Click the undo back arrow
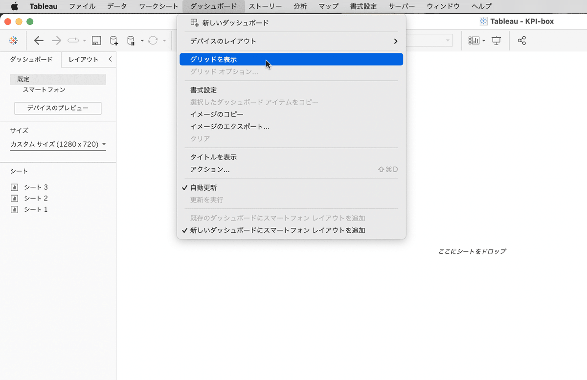Image resolution: width=587 pixels, height=380 pixels. (39, 41)
